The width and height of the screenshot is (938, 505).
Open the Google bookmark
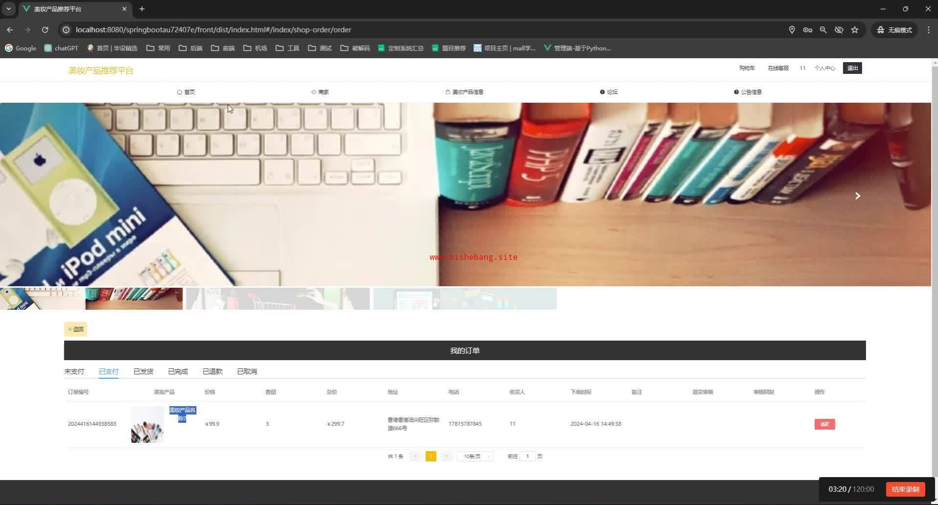coord(21,48)
